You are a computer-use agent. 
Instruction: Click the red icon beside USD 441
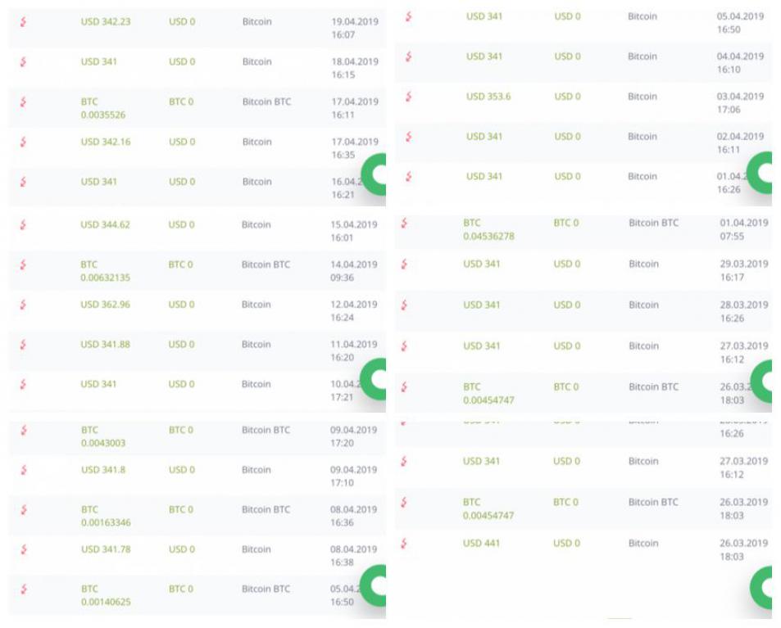404,544
